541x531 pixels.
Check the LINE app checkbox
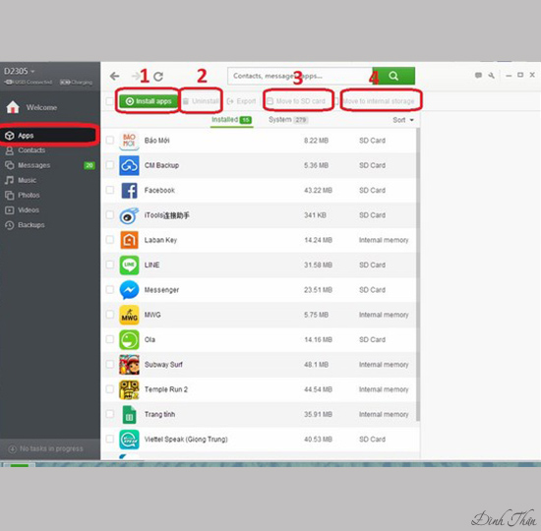pos(110,265)
